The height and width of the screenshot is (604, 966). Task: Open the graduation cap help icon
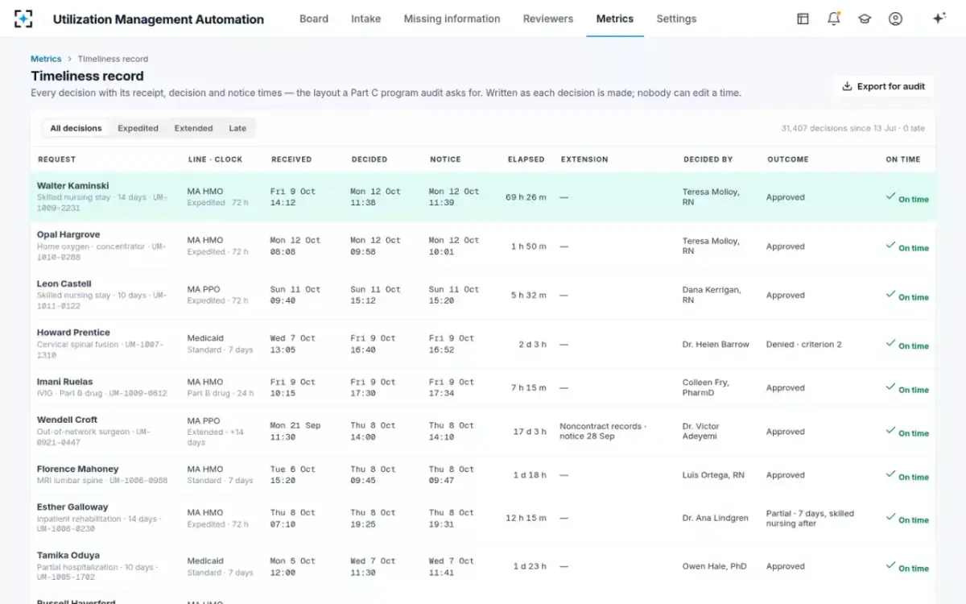865,19
